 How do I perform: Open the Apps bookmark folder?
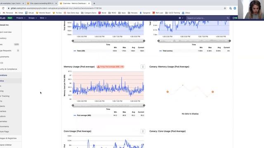(122, 13)
